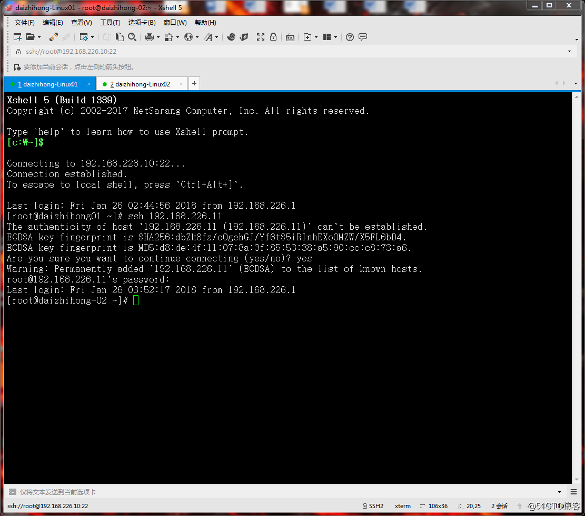Open the 窗口(W) menu

click(x=175, y=23)
